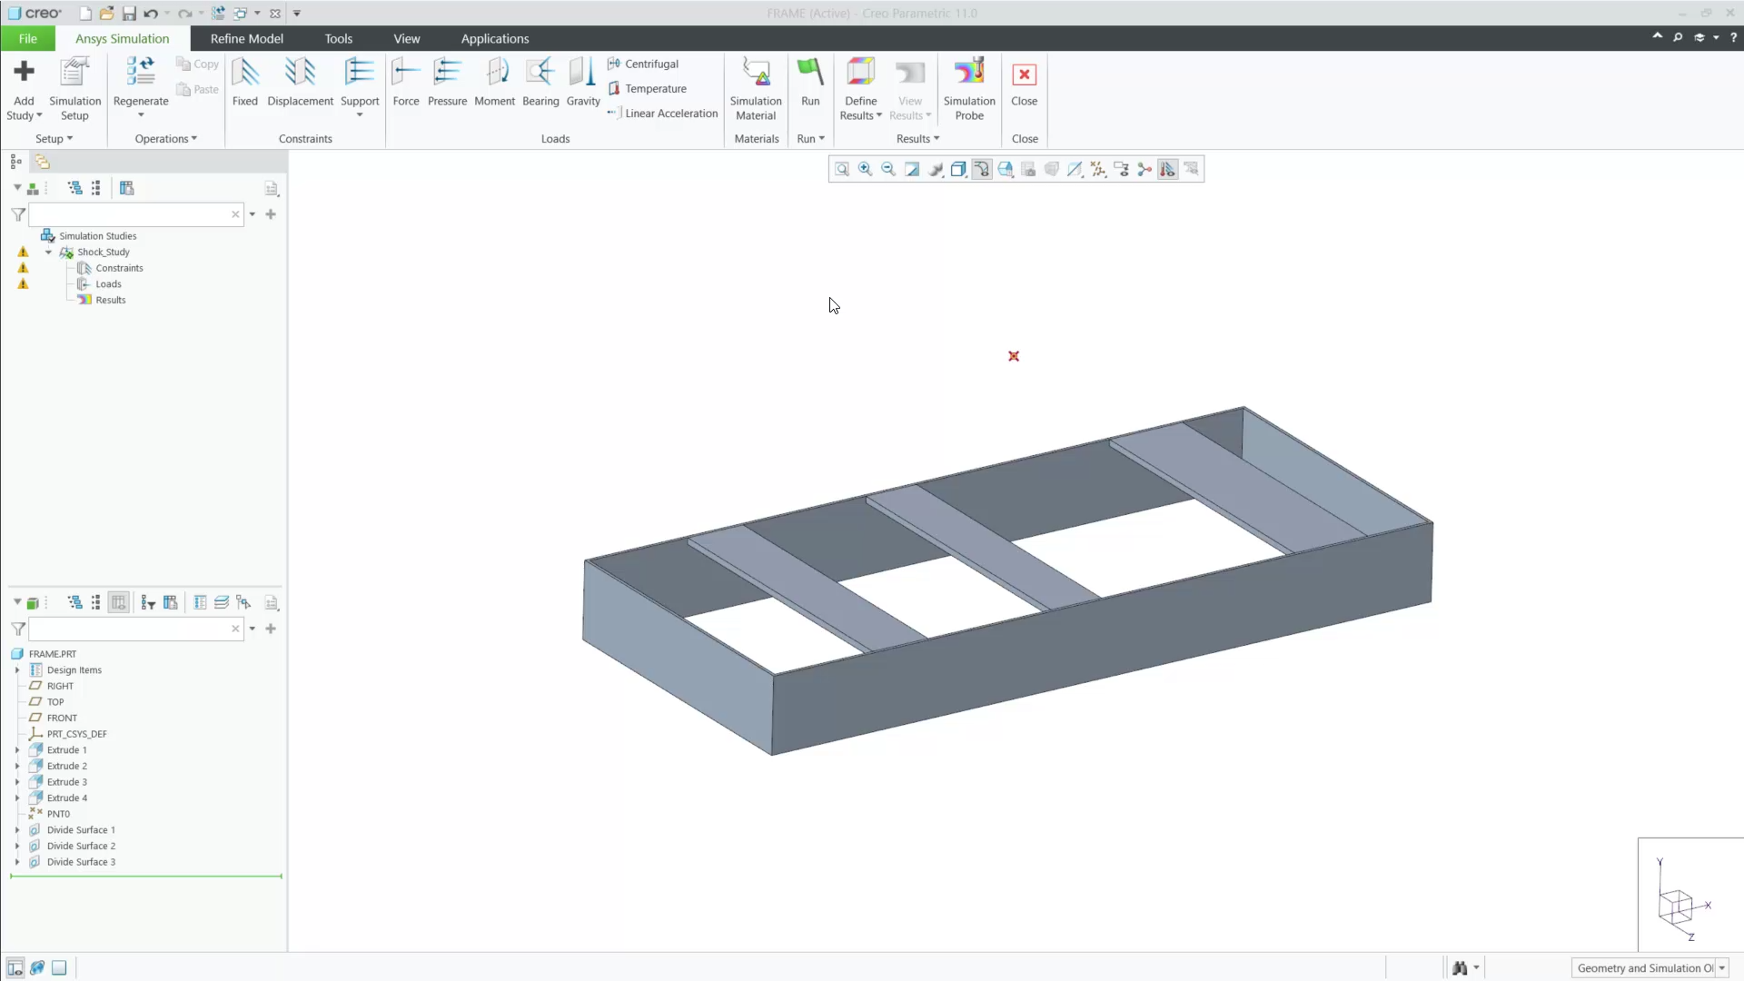The width and height of the screenshot is (1744, 981).
Task: Expand Design Items in the model tree
Action: [18, 669]
